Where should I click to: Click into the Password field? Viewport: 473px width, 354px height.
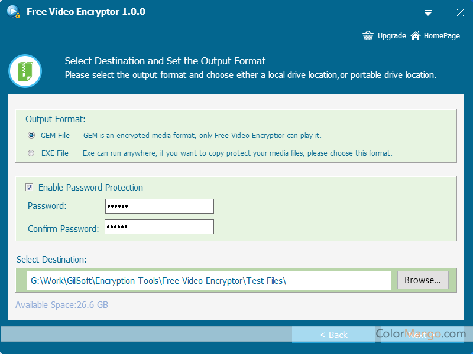tap(159, 206)
